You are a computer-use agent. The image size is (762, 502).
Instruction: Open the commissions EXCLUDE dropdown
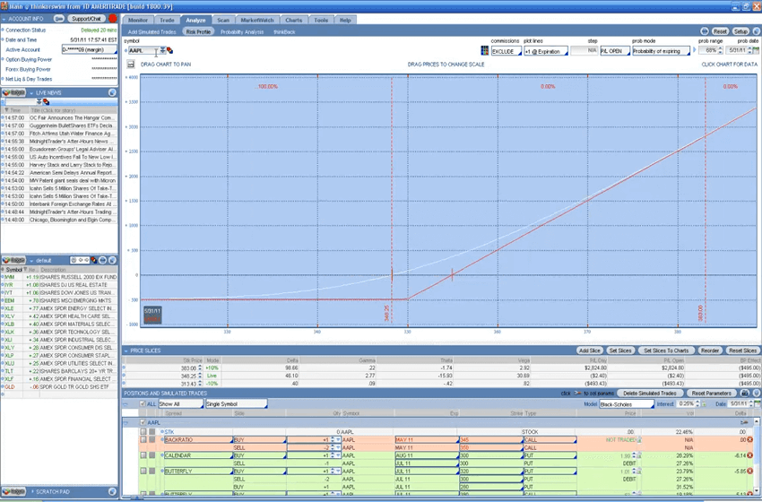[506, 51]
